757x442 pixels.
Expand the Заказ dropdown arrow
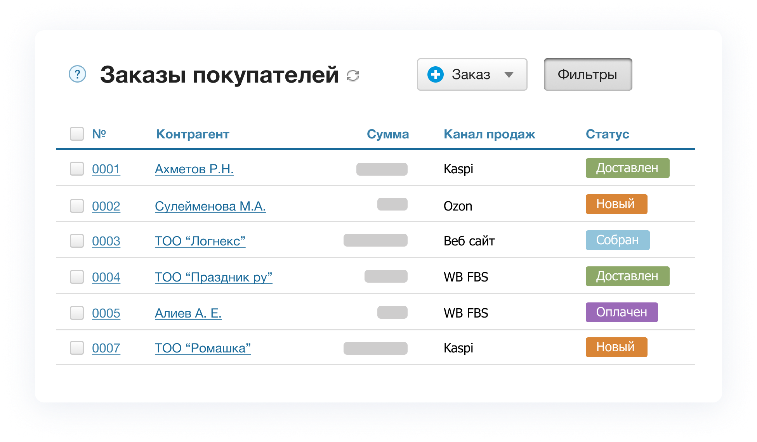[509, 75]
